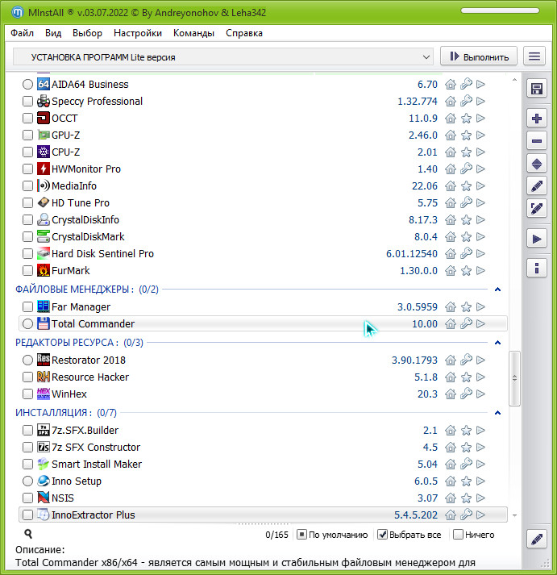Image resolution: width=557 pixels, height=575 pixels.
Task: Click the save (floppy disk) sidebar icon
Action: [x=537, y=88]
